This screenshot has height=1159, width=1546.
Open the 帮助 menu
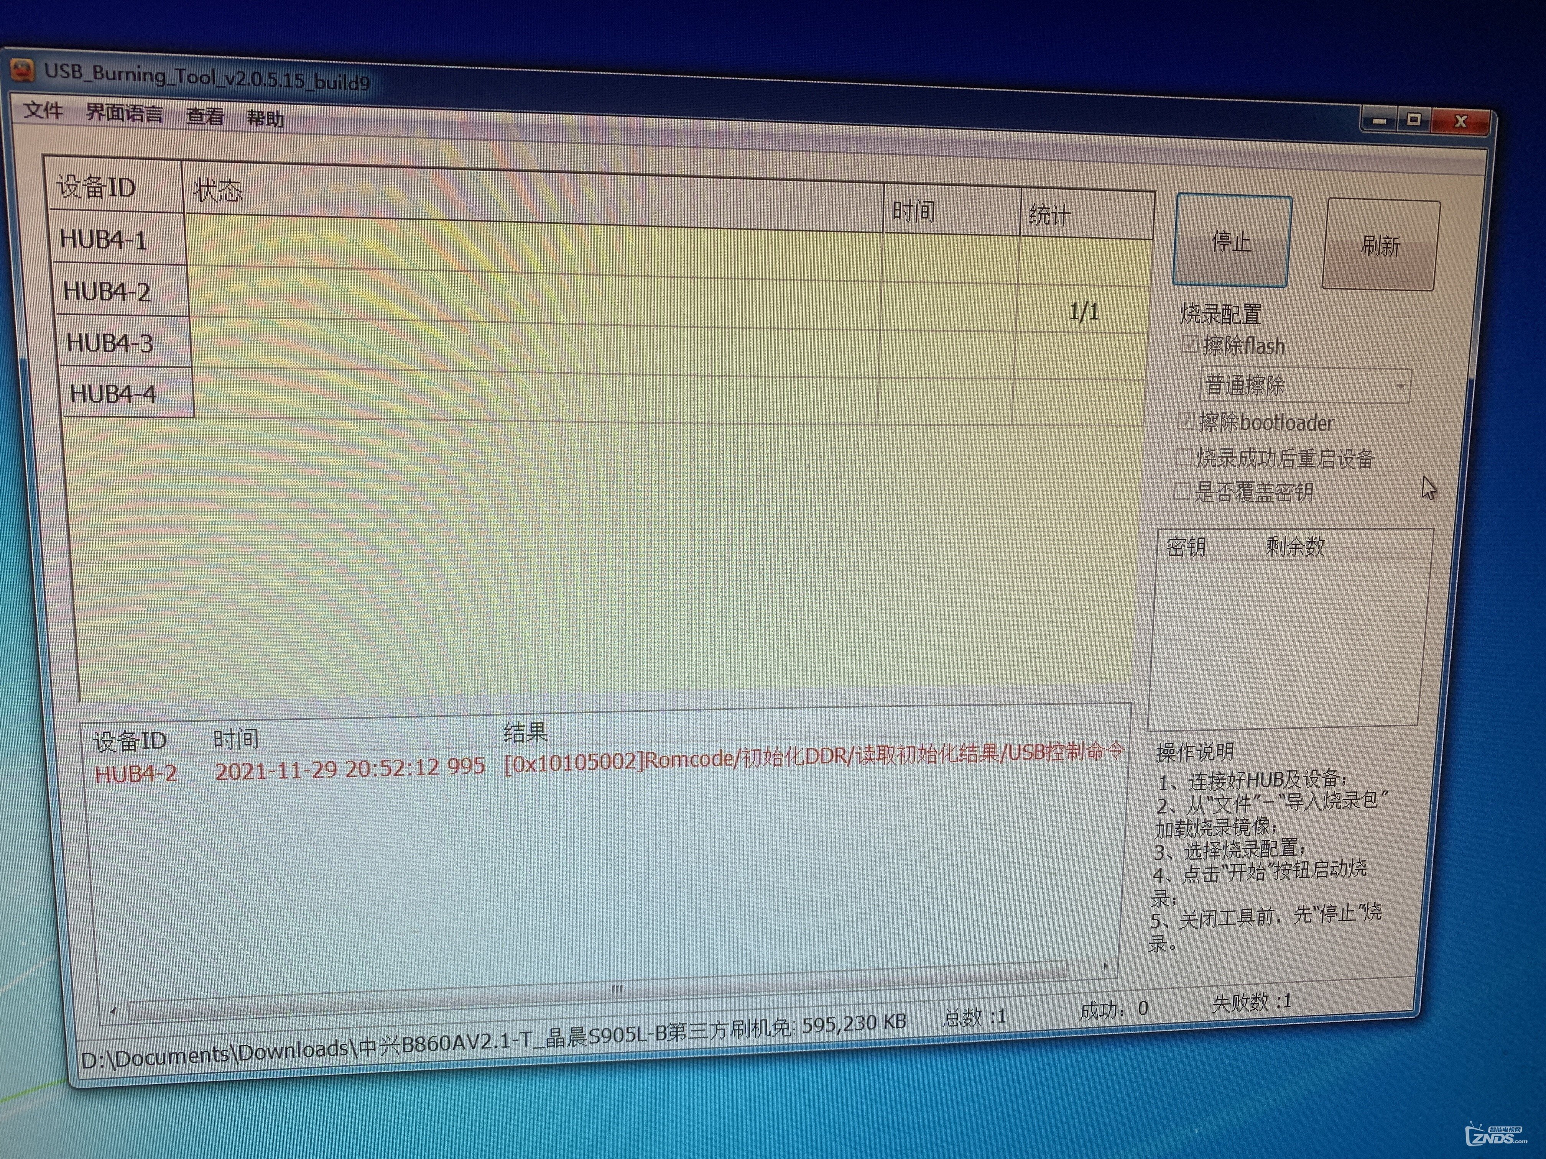tap(265, 119)
